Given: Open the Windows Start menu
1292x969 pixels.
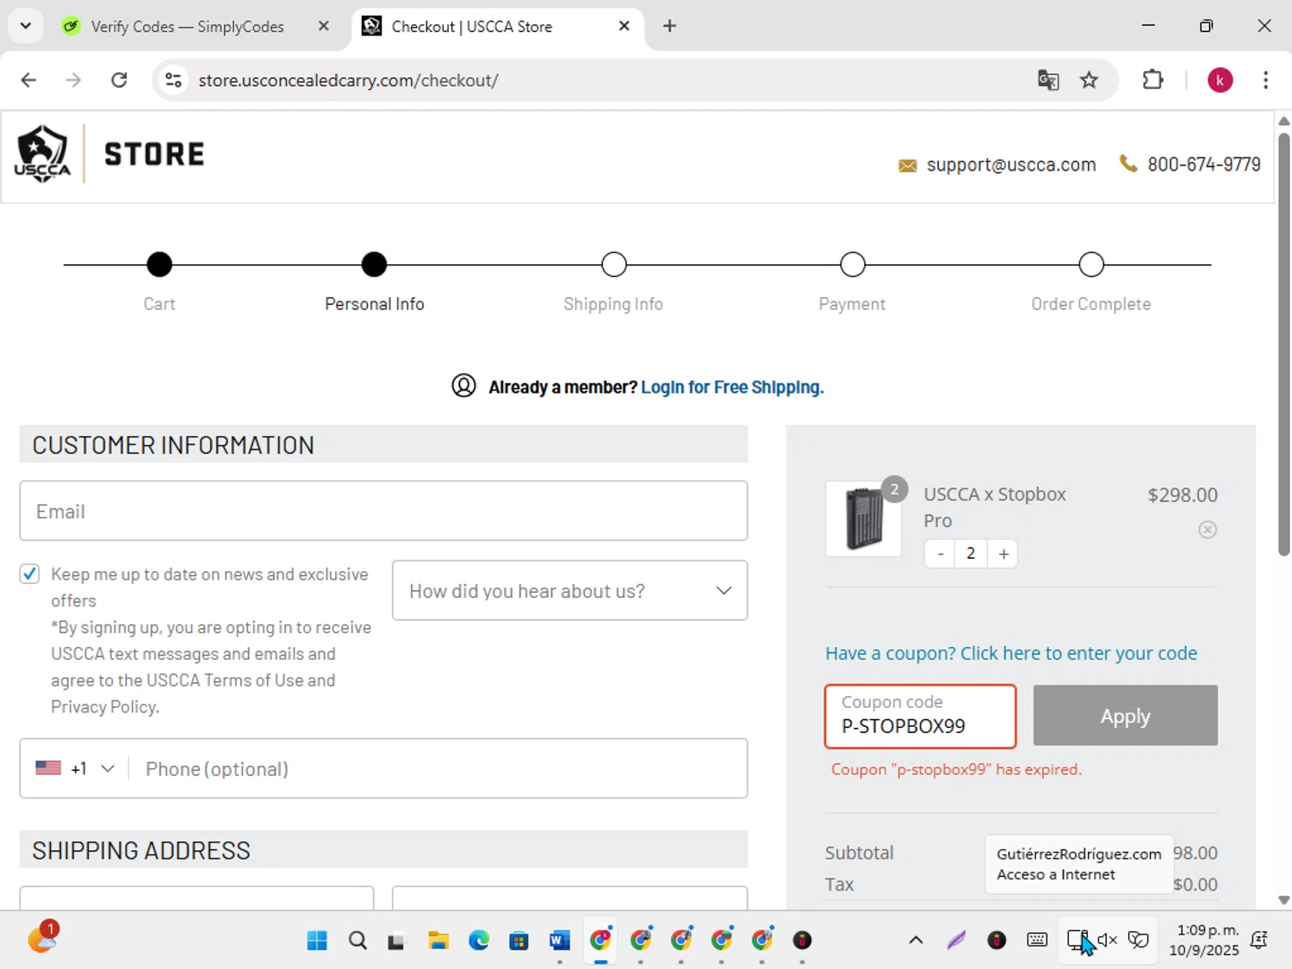Looking at the screenshot, I should 317,940.
